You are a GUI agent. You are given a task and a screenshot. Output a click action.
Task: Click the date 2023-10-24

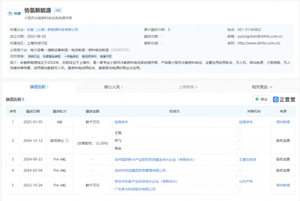[x=33, y=185]
